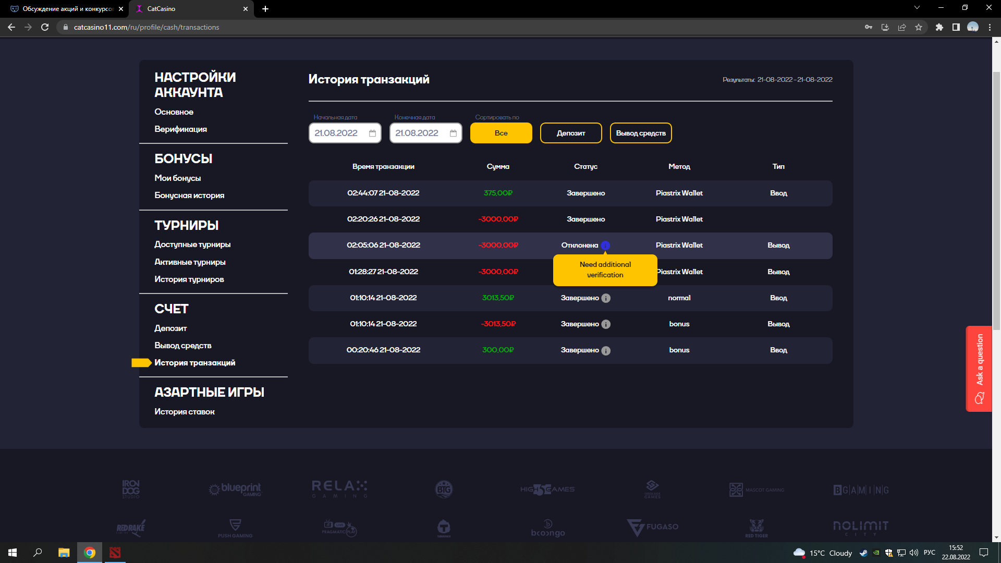Open Основное account settings
This screenshot has width=1001, height=563.
tap(174, 112)
